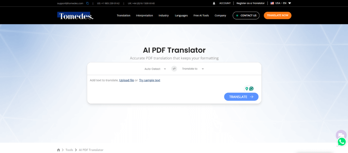The width and height of the screenshot is (348, 153).
Task: Select the Industry nav item
Action: tap(163, 16)
